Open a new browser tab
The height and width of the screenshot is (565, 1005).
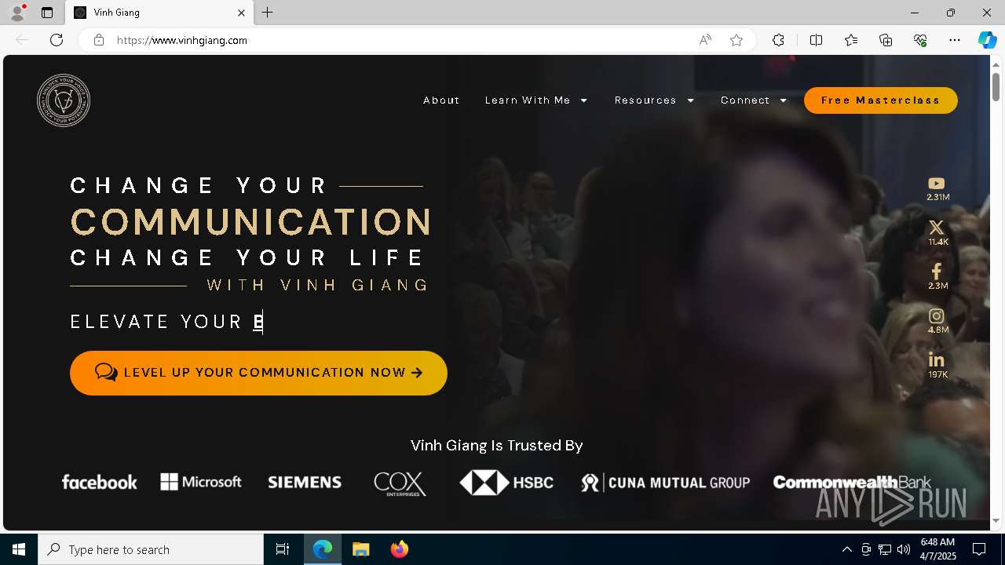(x=268, y=13)
